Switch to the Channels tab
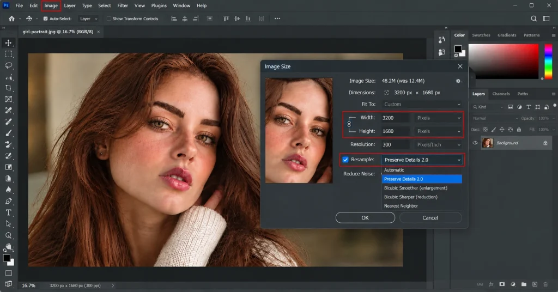The width and height of the screenshot is (558, 292). pos(501,94)
